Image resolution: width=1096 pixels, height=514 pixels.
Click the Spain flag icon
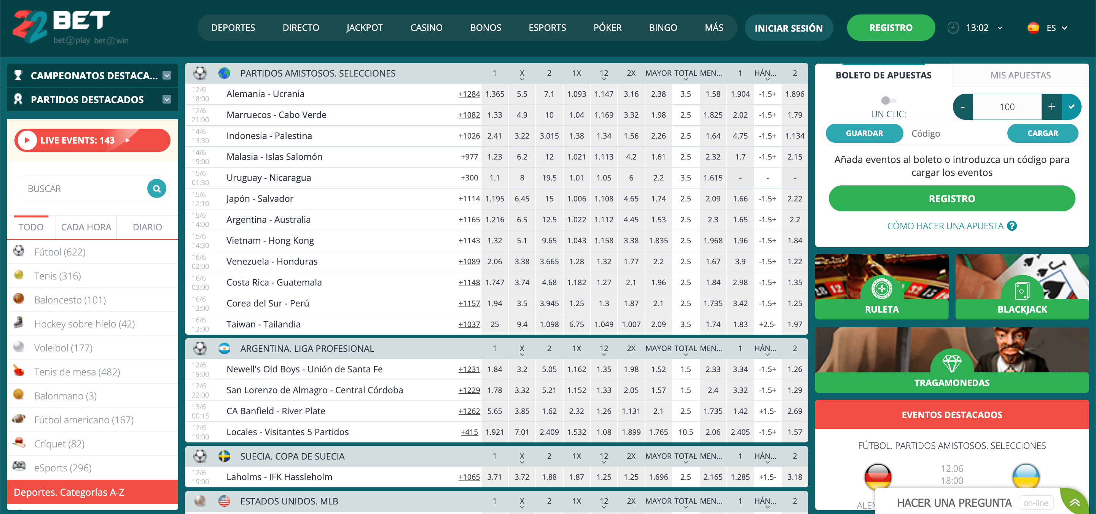1034,28
